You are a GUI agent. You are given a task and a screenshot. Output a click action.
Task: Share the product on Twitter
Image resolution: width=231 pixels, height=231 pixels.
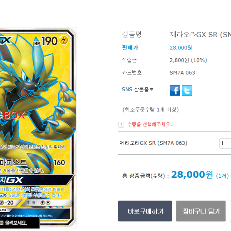pos(187,90)
